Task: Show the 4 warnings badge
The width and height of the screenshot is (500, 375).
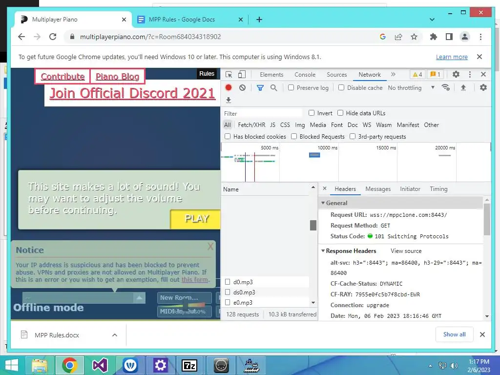Action: [417, 75]
